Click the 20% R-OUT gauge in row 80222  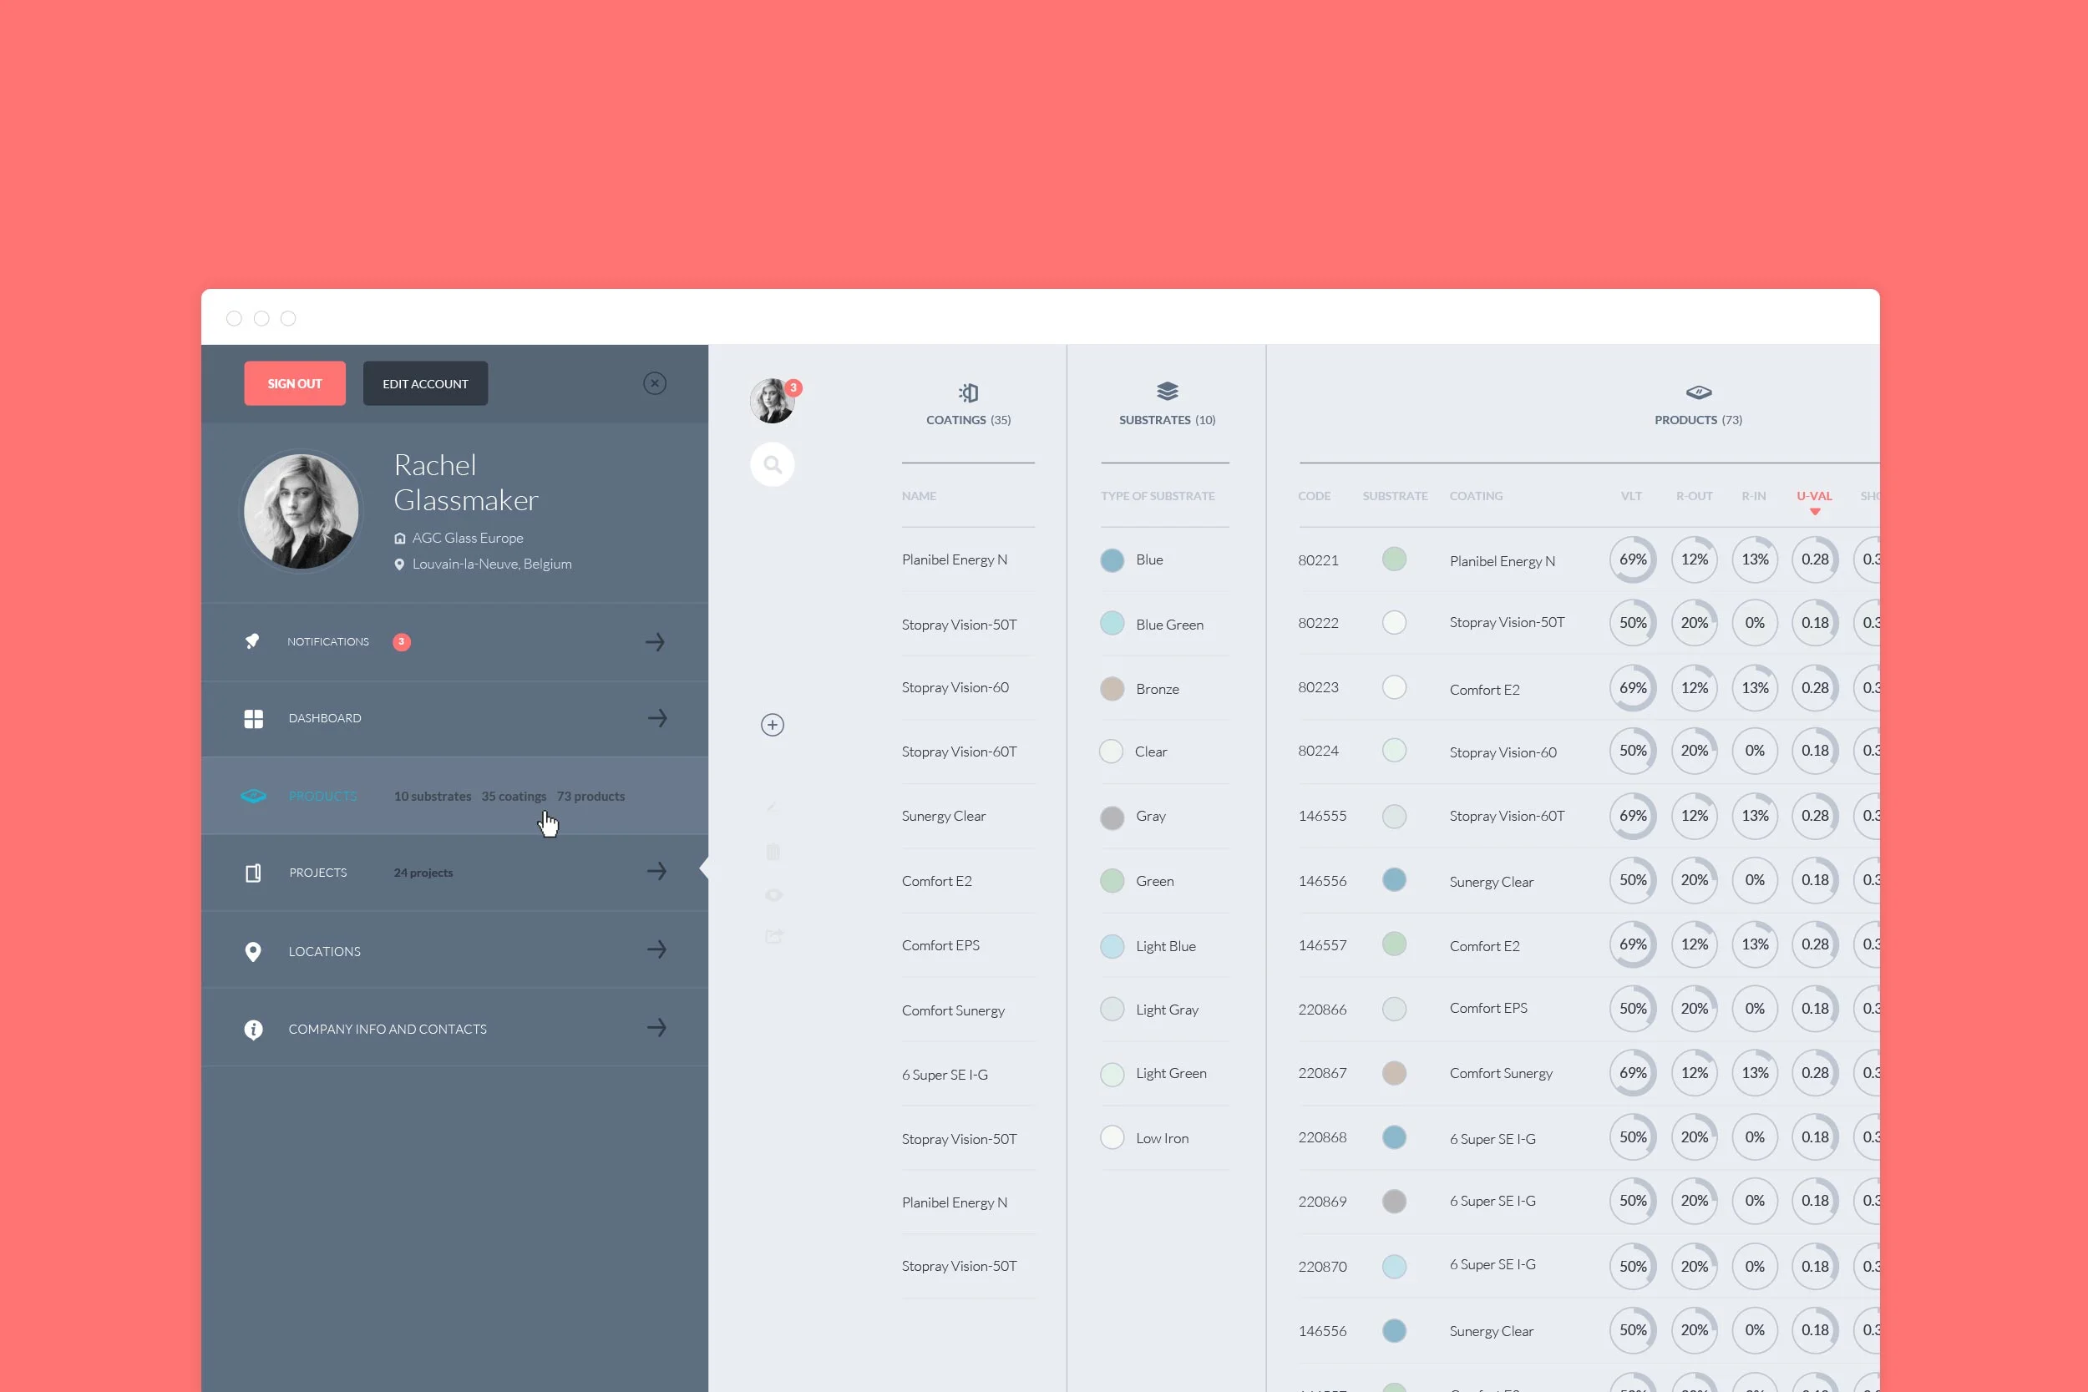pos(1695,623)
